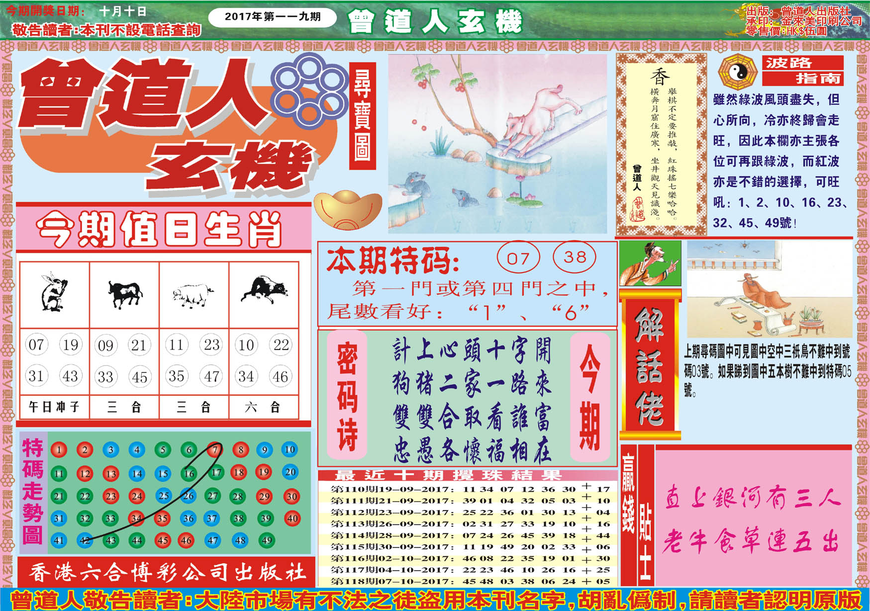Image resolution: width=870 pixels, height=611 pixels.
Task: Click red ball 8 in the trend chart
Action: pyautogui.click(x=241, y=450)
